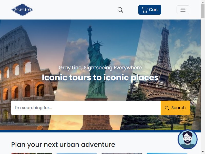Expand the hamburger navigation menu
The width and height of the screenshot is (205, 154).
(x=183, y=10)
